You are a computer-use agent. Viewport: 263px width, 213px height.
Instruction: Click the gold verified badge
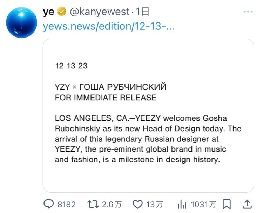[x=62, y=12]
